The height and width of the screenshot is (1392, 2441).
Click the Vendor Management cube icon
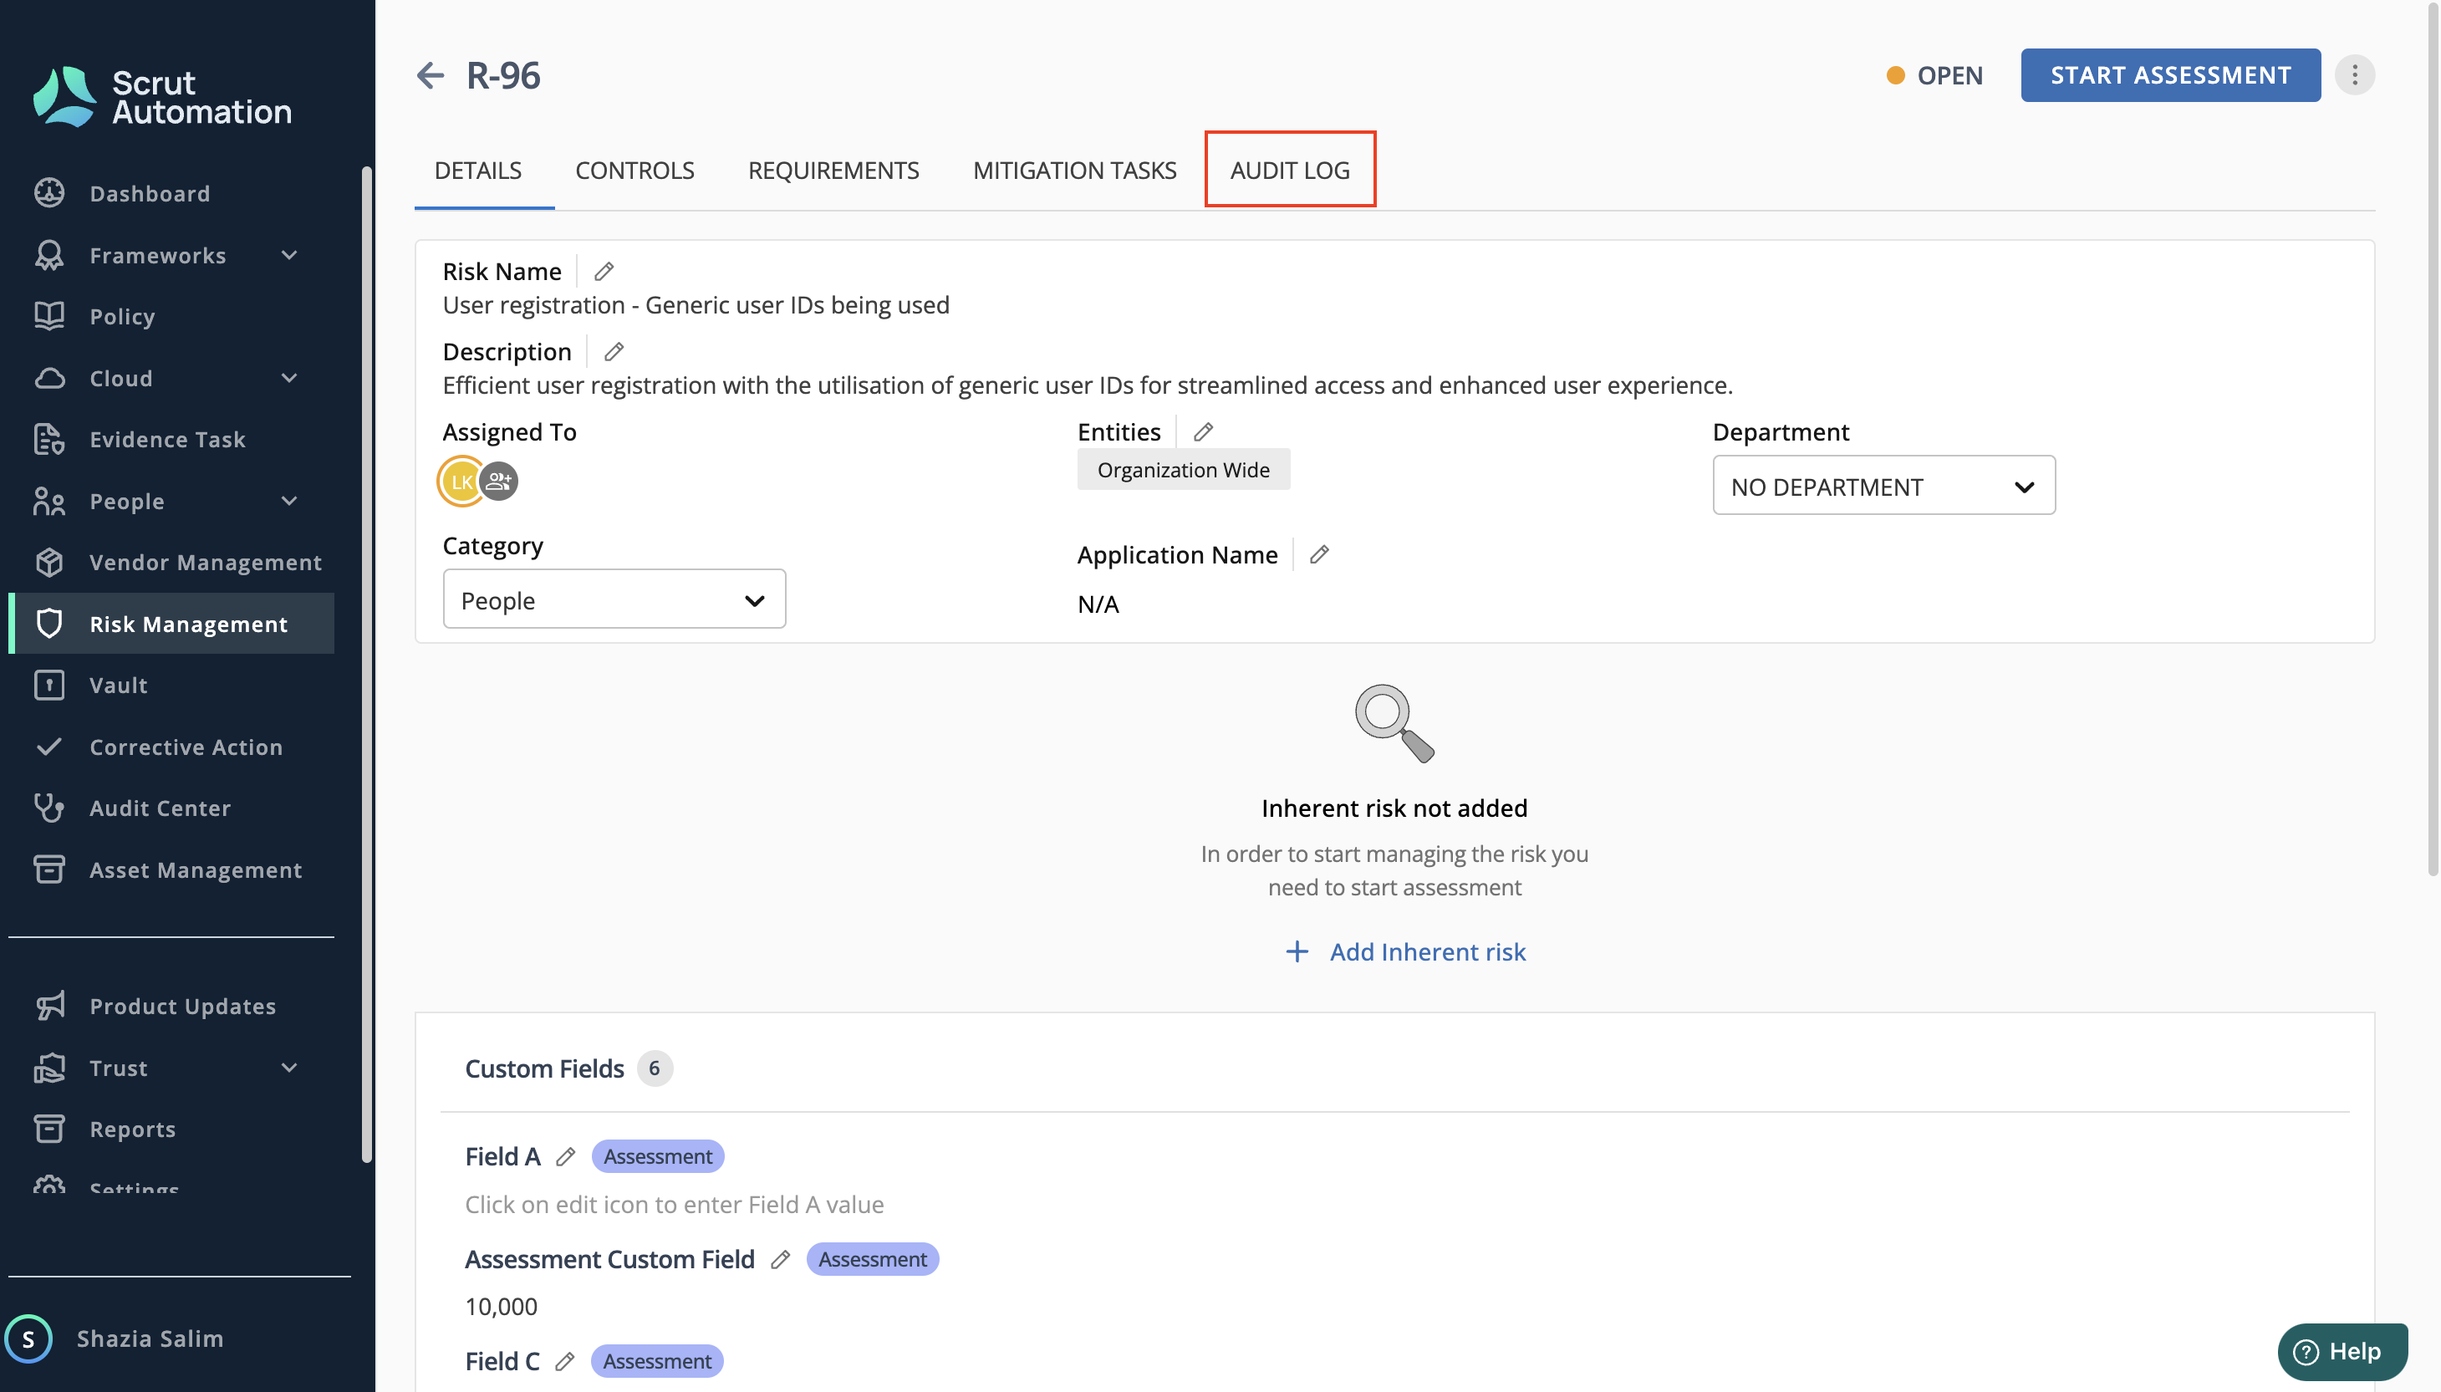(49, 561)
